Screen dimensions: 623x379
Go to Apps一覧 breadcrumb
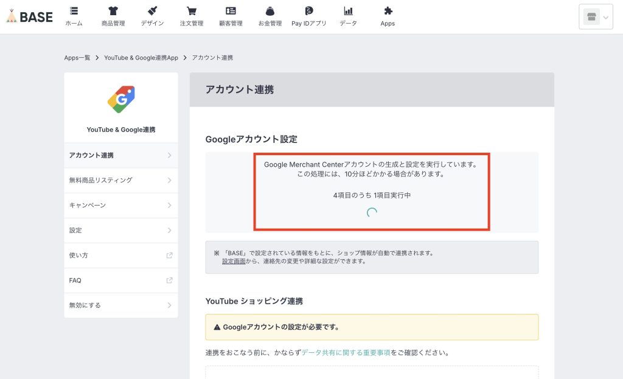point(77,58)
